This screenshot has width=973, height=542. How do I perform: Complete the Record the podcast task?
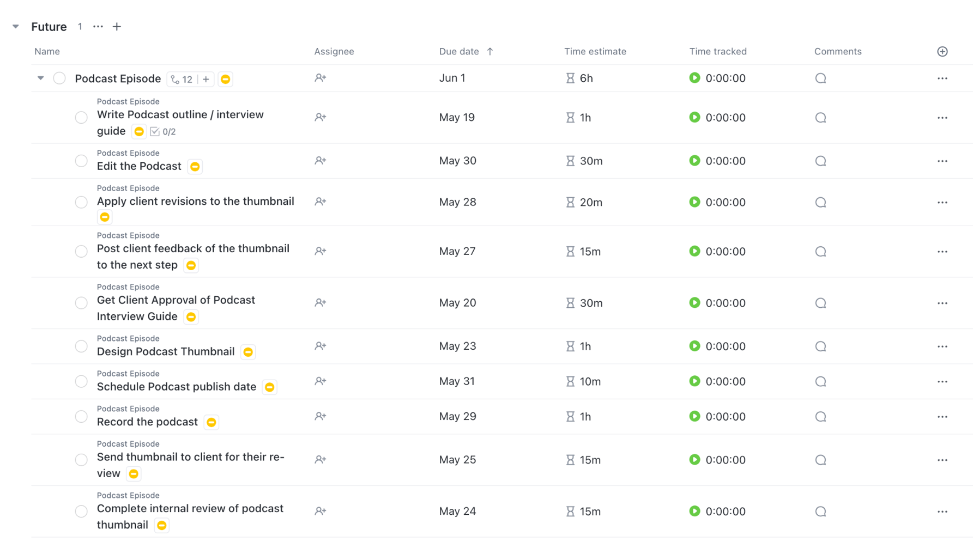(81, 416)
